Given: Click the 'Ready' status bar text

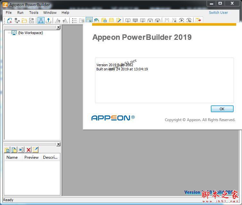Looking at the screenshot, I should click(x=8, y=200).
